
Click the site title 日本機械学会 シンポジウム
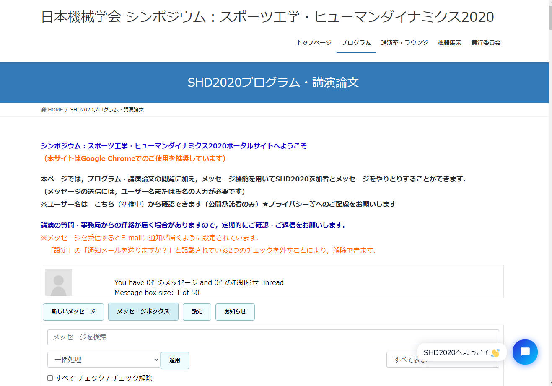[x=267, y=17]
